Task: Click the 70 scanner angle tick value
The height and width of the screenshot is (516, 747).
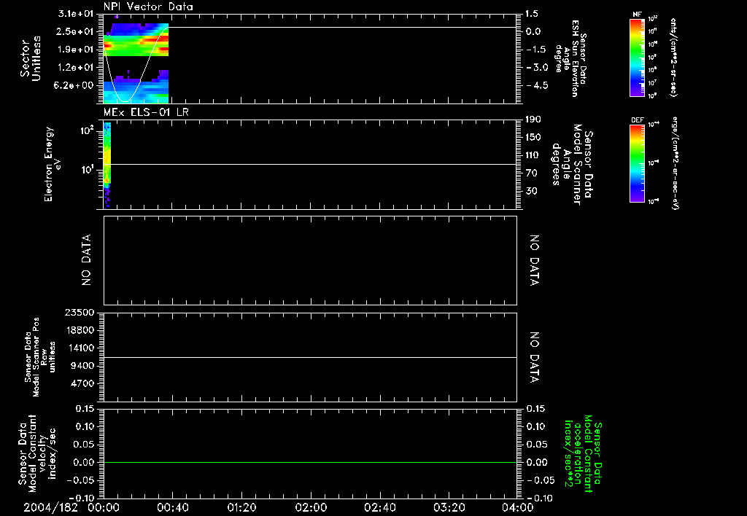Action: (531, 173)
